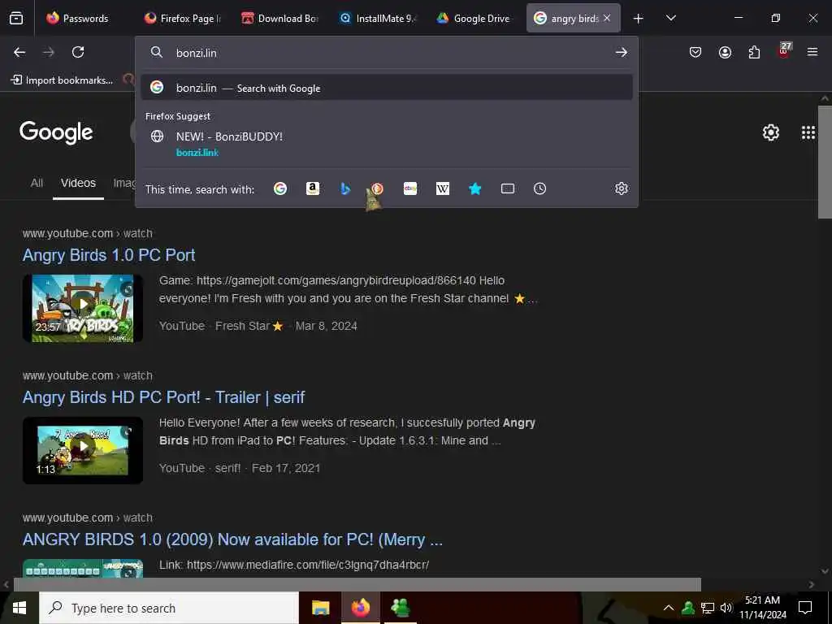Switch to the InstallMate 9 tab
The width and height of the screenshot is (832, 624).
[379, 18]
